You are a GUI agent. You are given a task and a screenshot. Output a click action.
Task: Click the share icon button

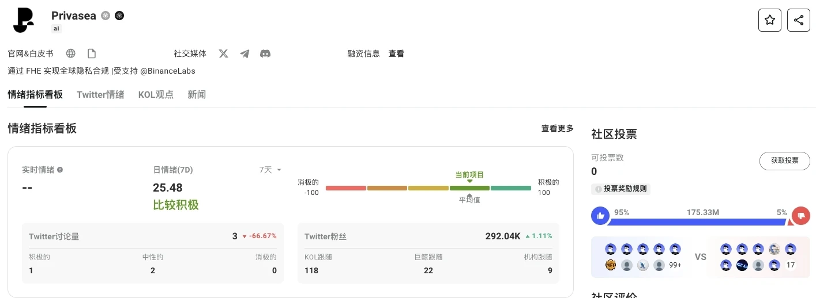point(798,20)
